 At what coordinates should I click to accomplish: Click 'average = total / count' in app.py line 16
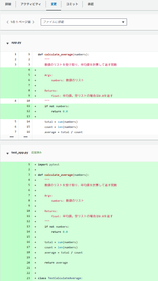click(x=64, y=132)
